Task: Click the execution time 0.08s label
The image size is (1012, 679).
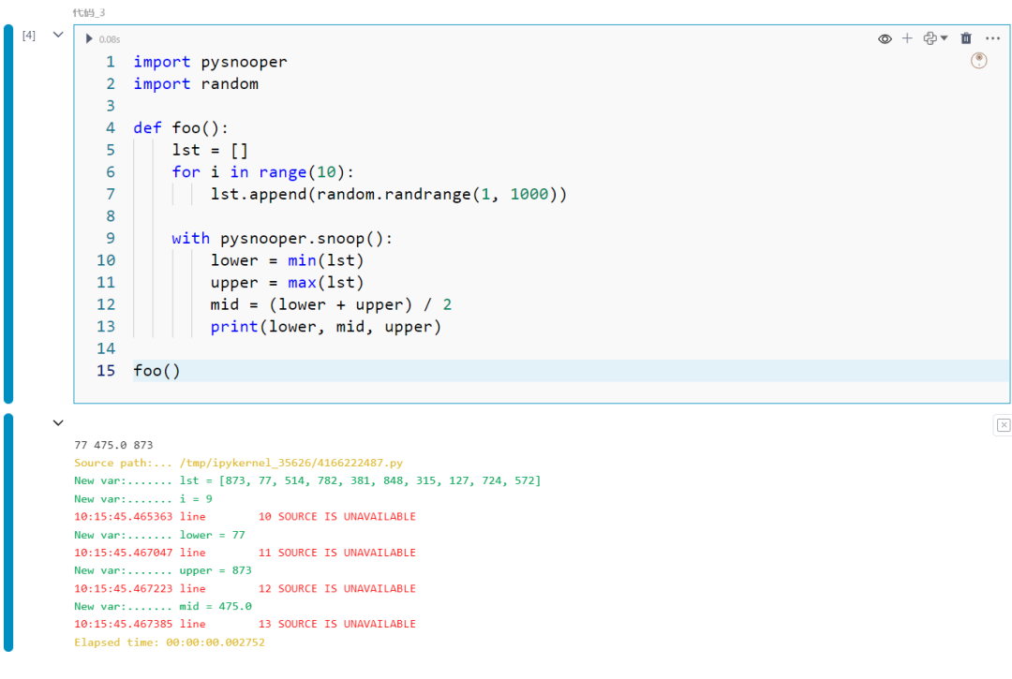Action: pyautogui.click(x=110, y=39)
